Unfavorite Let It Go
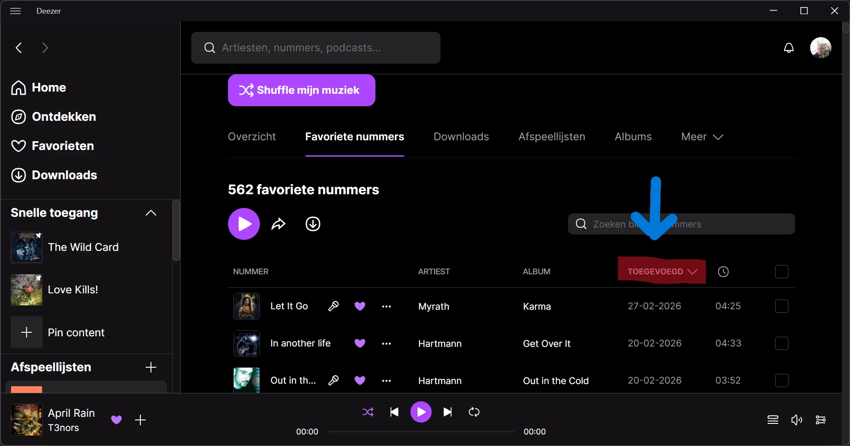The height and width of the screenshot is (446, 850). [360, 306]
